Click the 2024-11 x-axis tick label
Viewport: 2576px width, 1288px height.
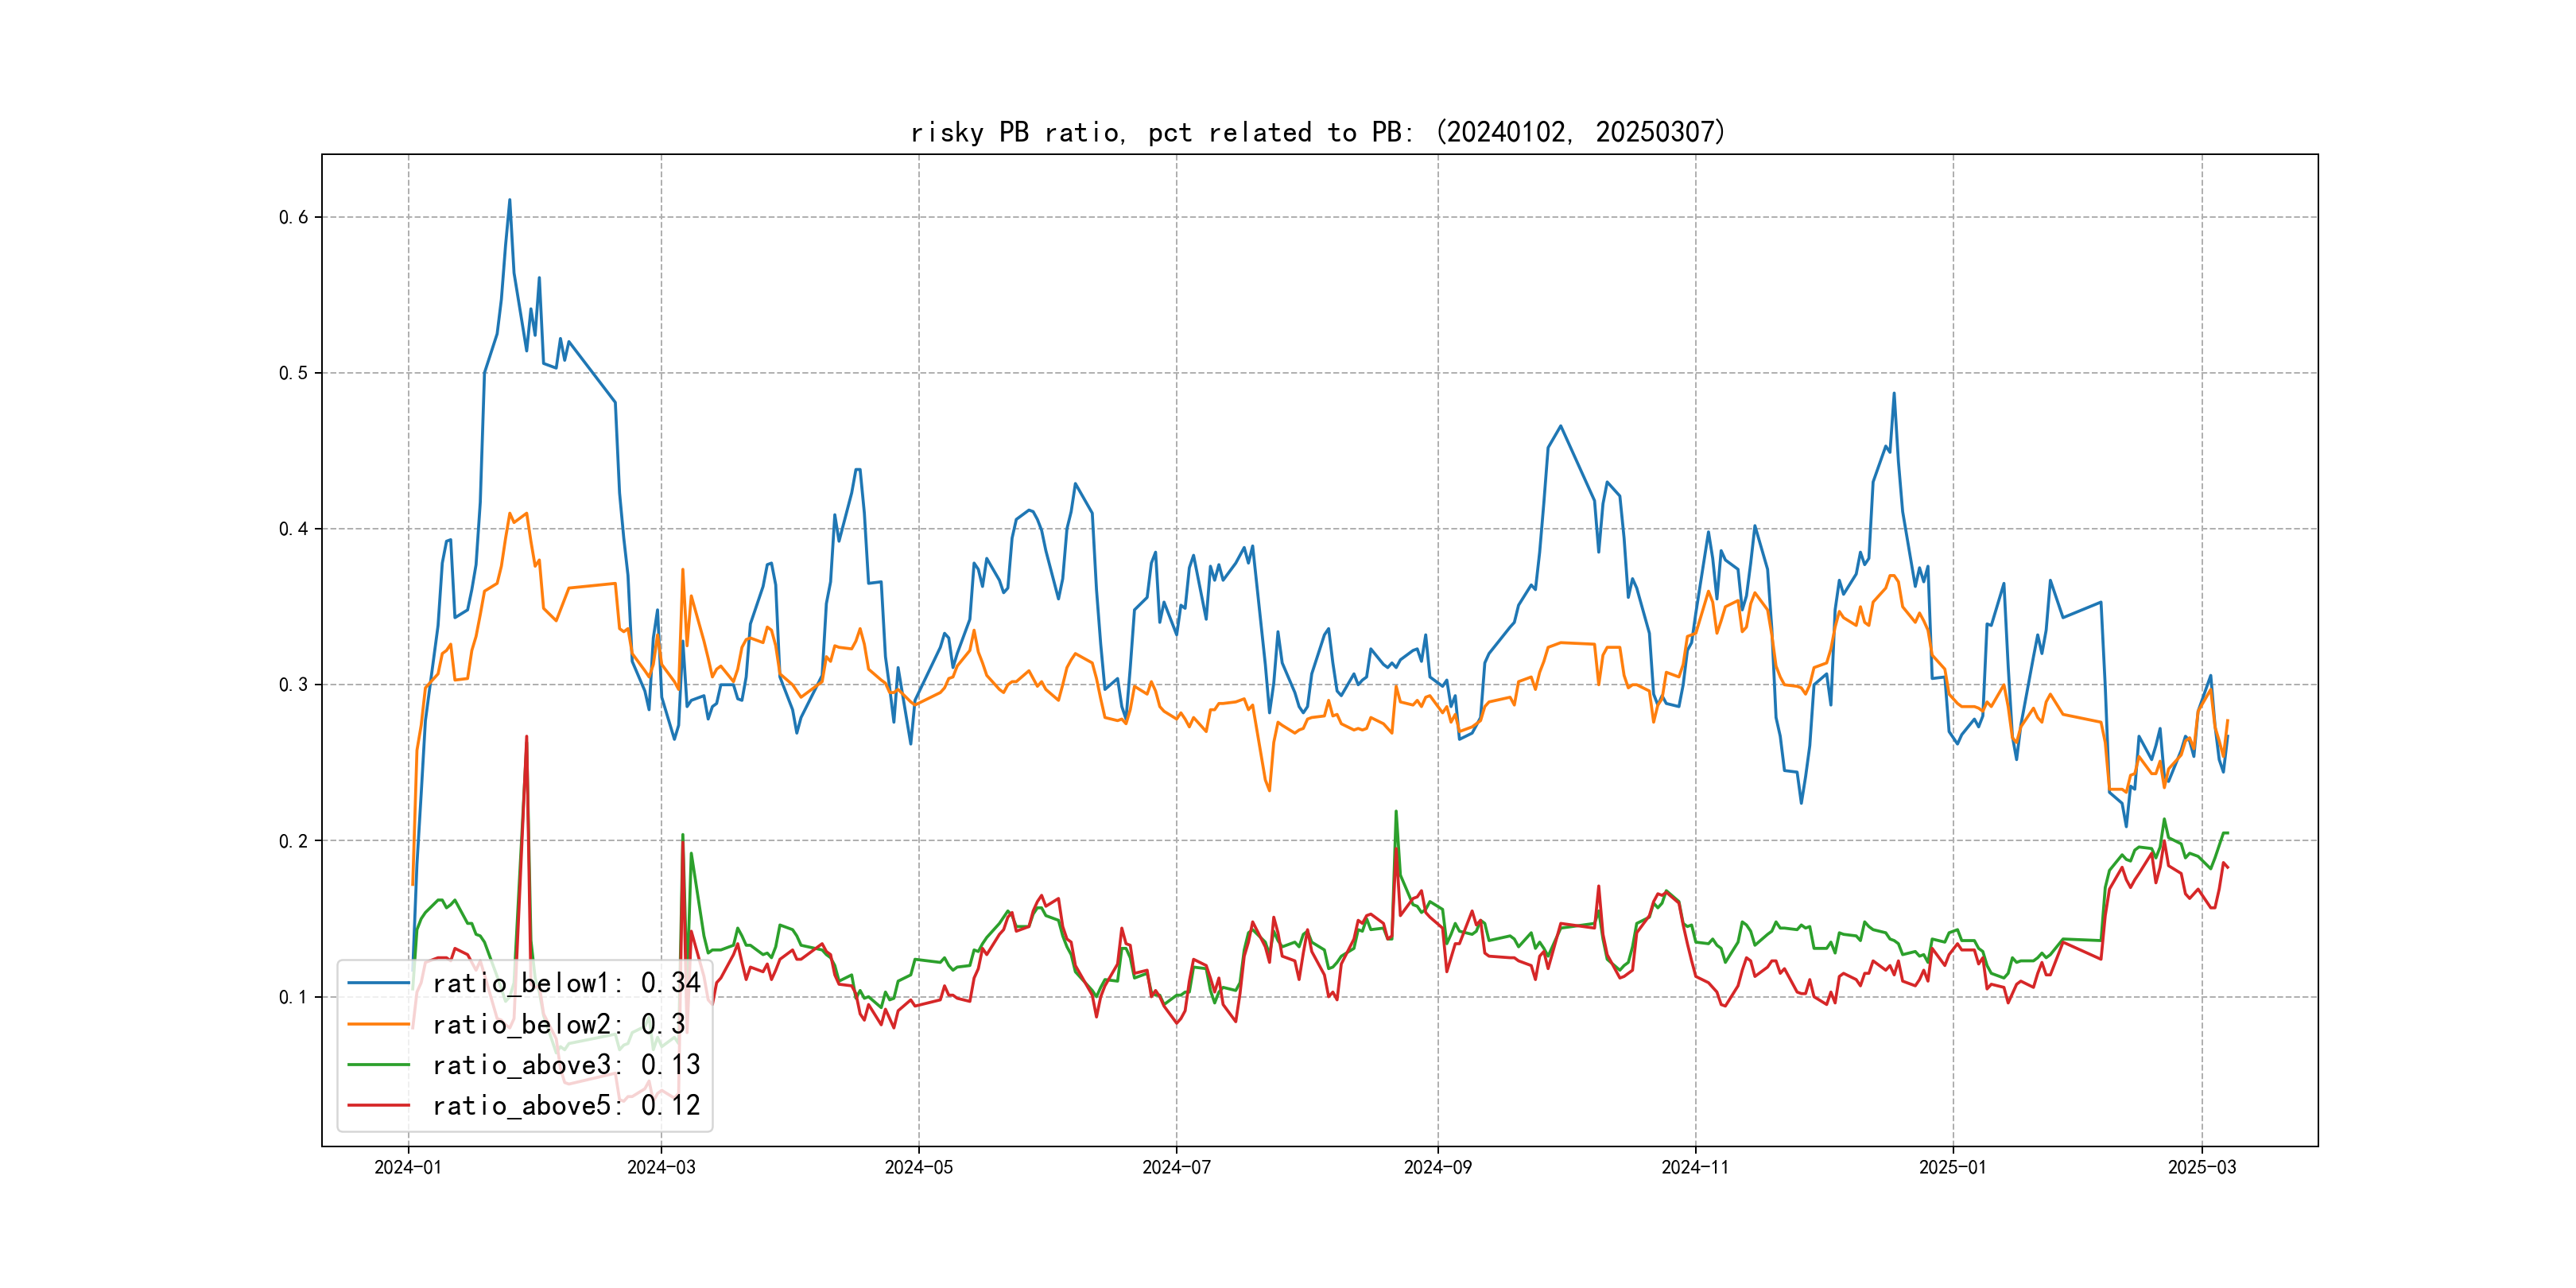click(1695, 1167)
